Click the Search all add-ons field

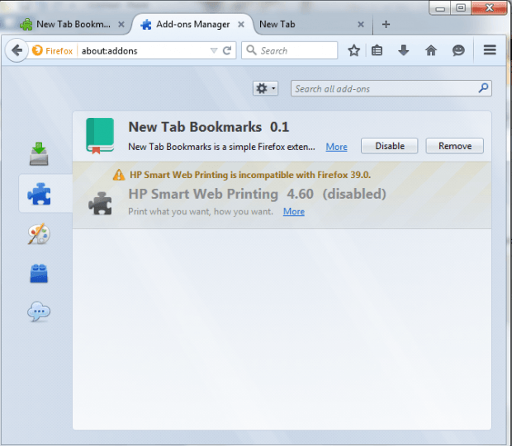coord(391,88)
